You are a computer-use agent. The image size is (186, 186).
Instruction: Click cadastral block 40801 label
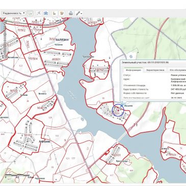coord(56,60)
